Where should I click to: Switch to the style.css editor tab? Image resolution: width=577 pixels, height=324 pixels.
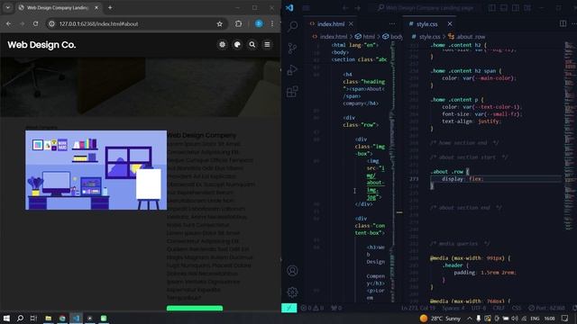[426, 24]
